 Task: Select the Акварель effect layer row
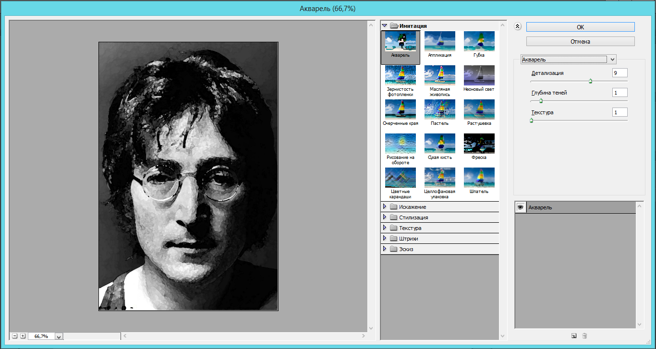[575, 207]
